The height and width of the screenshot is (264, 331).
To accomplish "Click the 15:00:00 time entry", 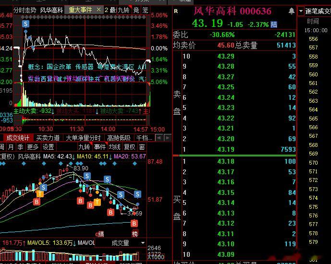I will [316, 30].
